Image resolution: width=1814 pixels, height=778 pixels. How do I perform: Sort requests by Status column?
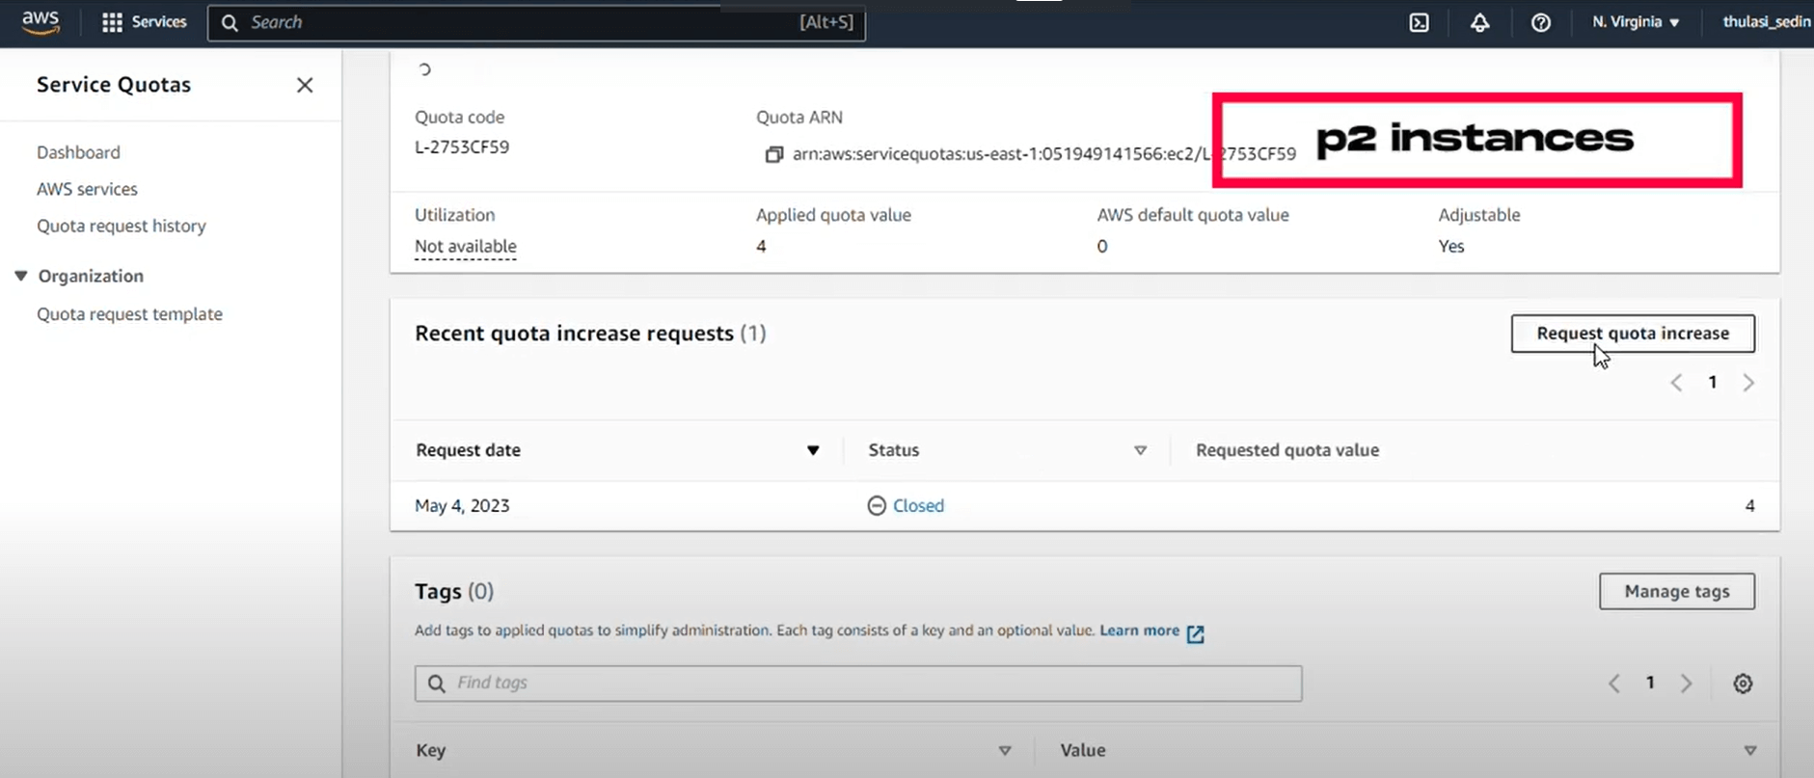coord(1140,450)
